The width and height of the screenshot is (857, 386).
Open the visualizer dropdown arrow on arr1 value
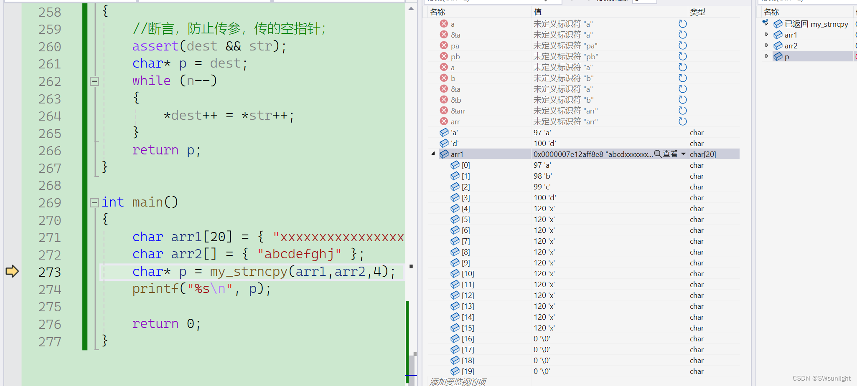click(x=683, y=154)
